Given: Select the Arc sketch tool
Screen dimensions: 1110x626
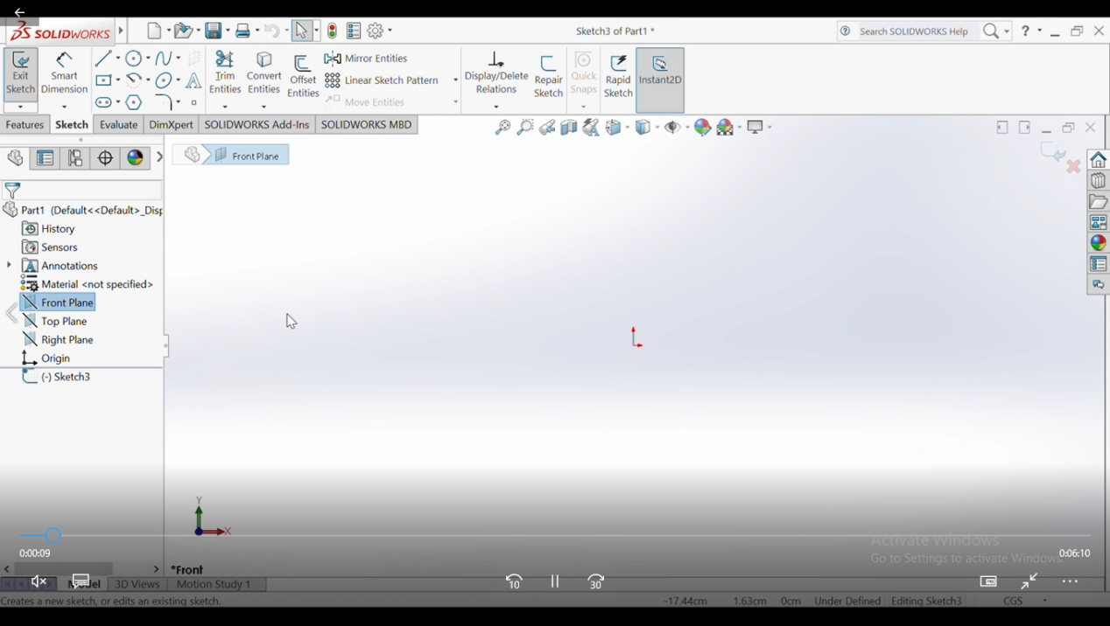Looking at the screenshot, I should pos(134,80).
